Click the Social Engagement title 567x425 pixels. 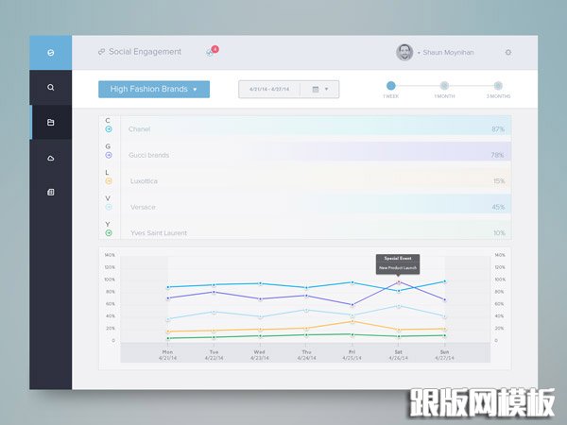145,52
